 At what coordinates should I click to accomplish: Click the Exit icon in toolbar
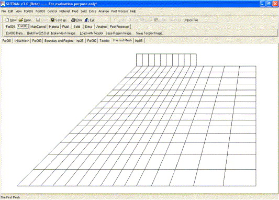pyautogui.click(x=87, y=20)
